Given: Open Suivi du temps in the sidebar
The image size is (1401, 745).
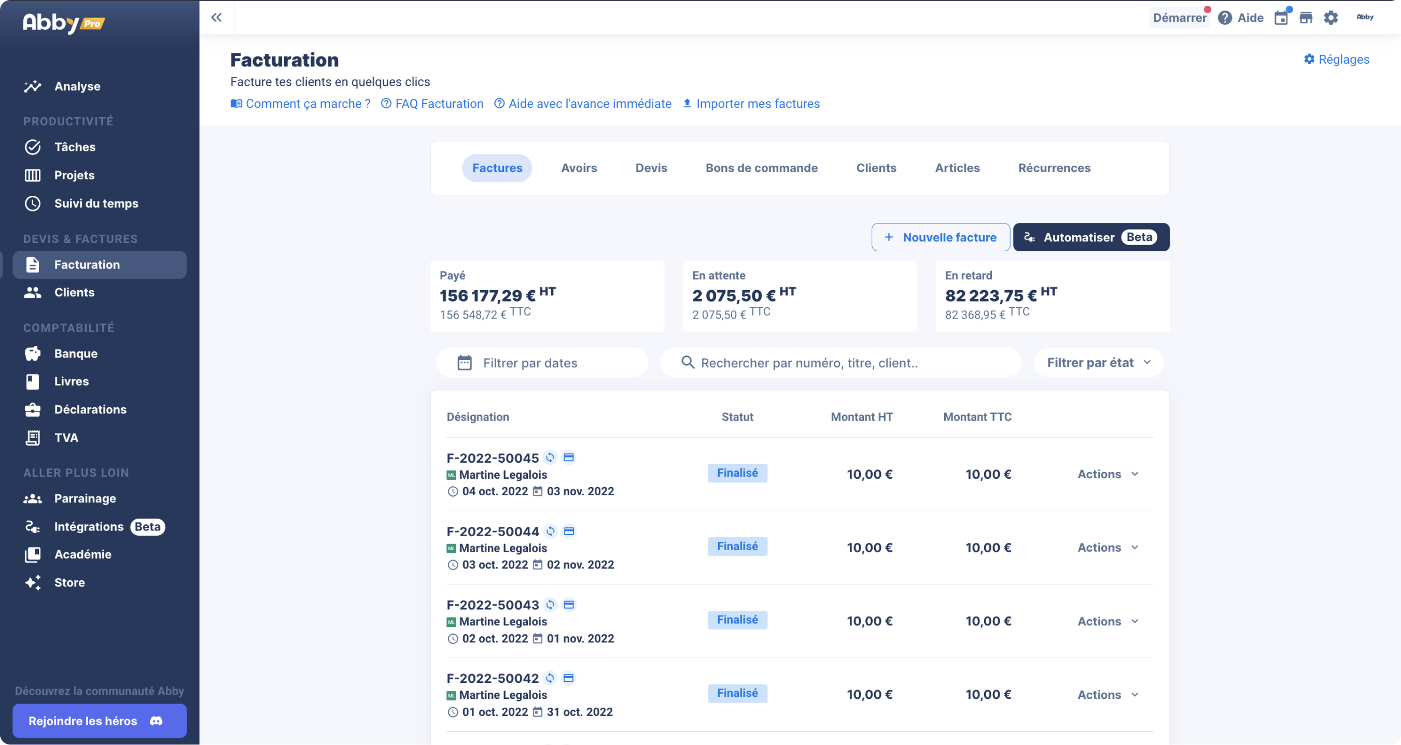Looking at the screenshot, I should (x=95, y=203).
